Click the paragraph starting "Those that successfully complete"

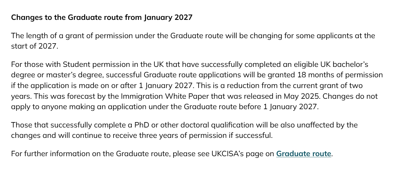click(x=184, y=130)
